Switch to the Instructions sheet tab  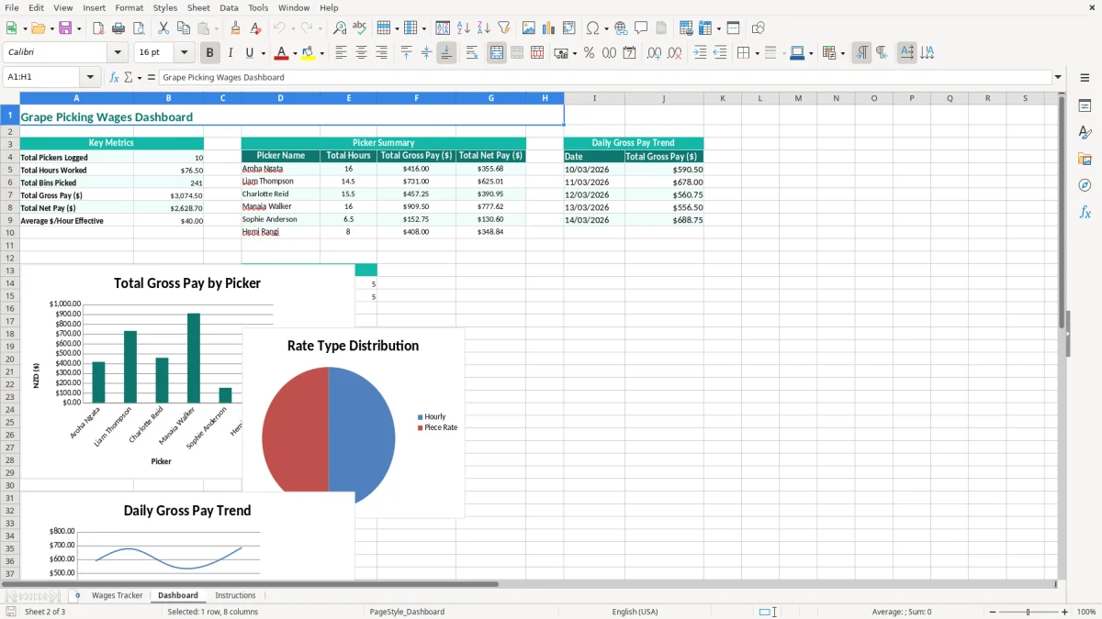pyautogui.click(x=235, y=595)
